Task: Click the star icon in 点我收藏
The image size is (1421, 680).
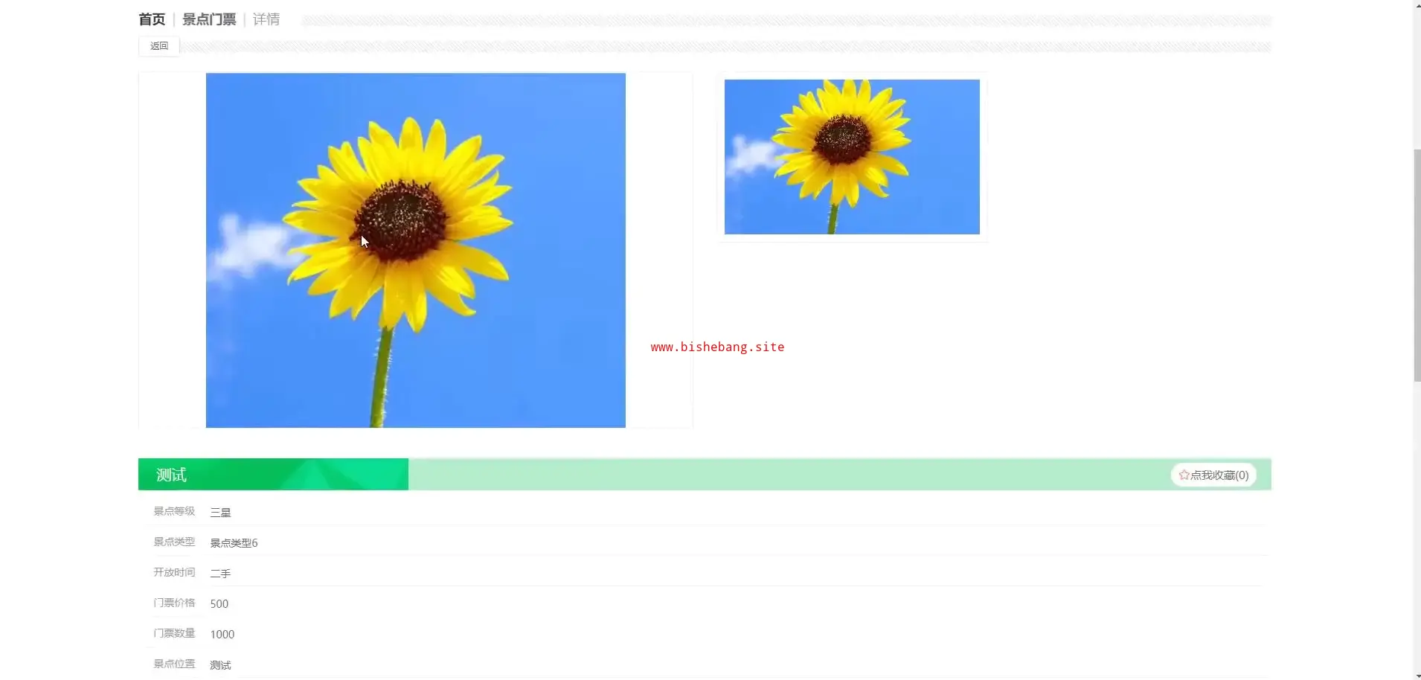Action: pyautogui.click(x=1184, y=475)
